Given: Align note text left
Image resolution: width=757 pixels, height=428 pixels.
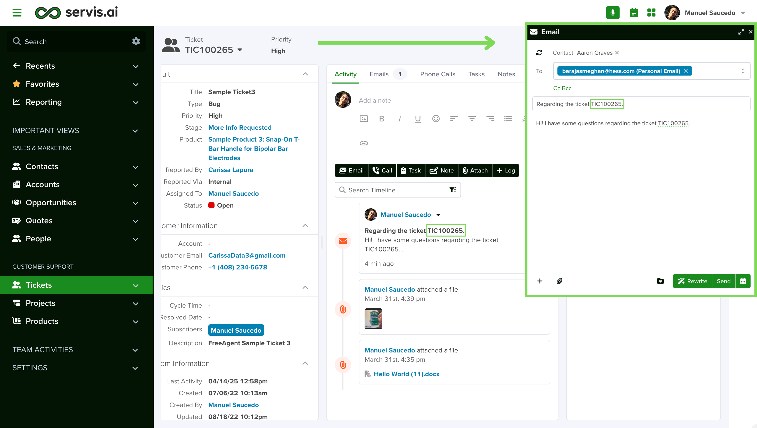Looking at the screenshot, I should pyautogui.click(x=454, y=118).
